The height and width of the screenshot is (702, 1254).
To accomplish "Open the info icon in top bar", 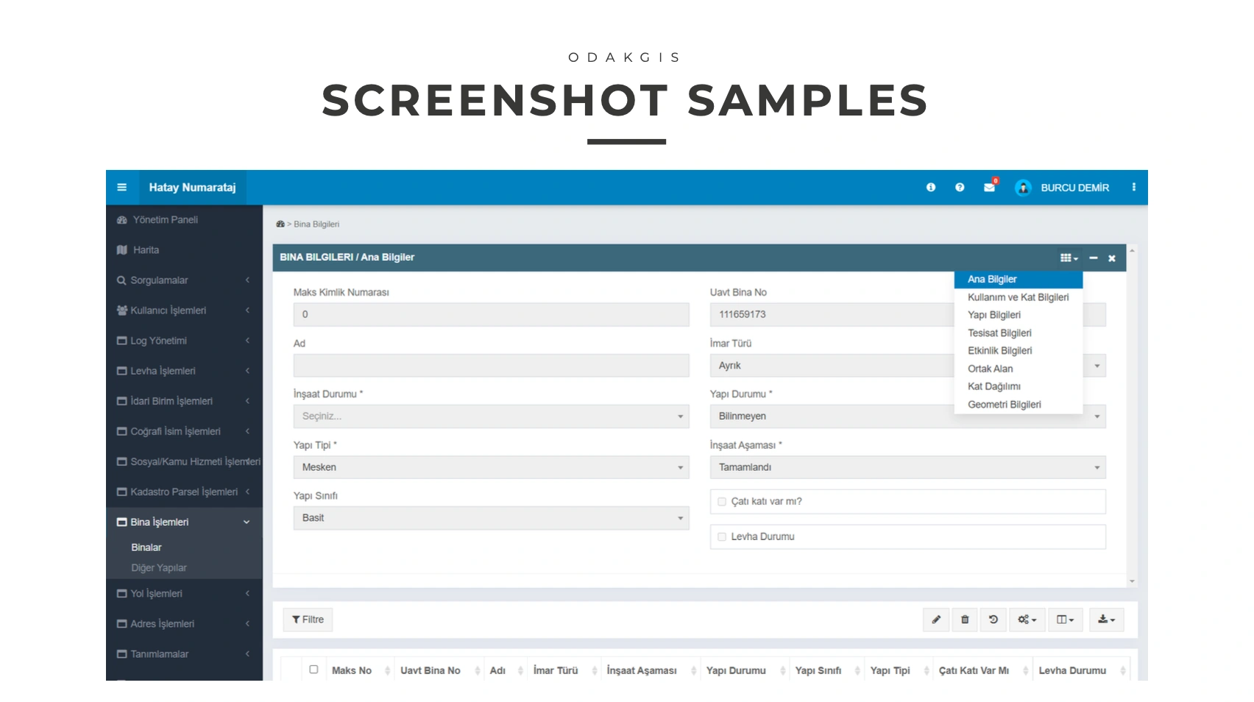I will pos(931,188).
